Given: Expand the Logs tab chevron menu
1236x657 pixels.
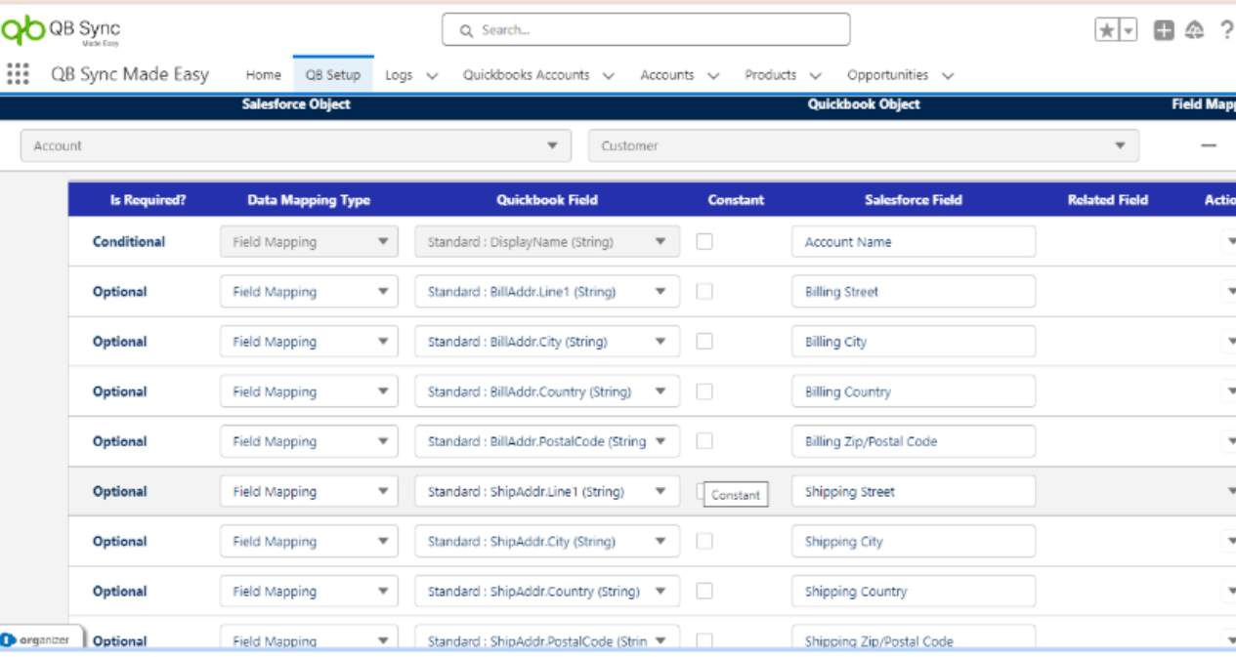Looking at the screenshot, I should tap(433, 75).
